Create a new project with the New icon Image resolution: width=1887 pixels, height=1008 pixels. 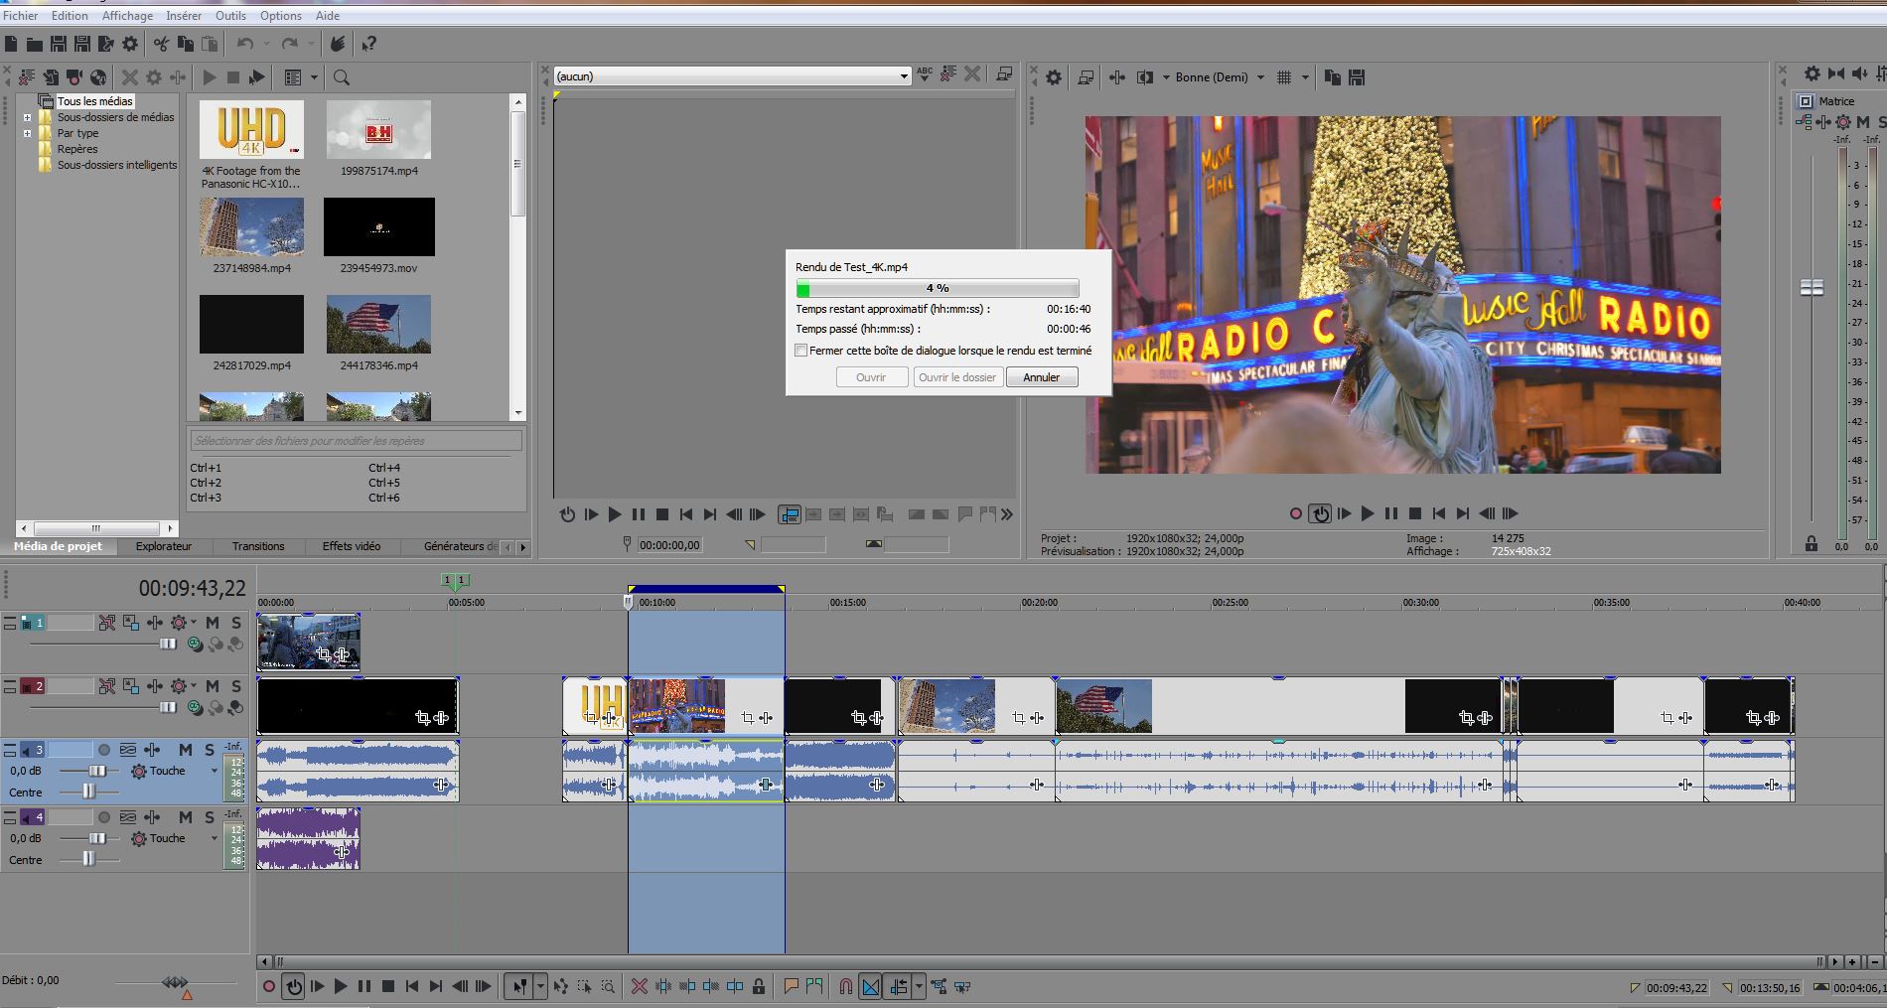click(11, 44)
